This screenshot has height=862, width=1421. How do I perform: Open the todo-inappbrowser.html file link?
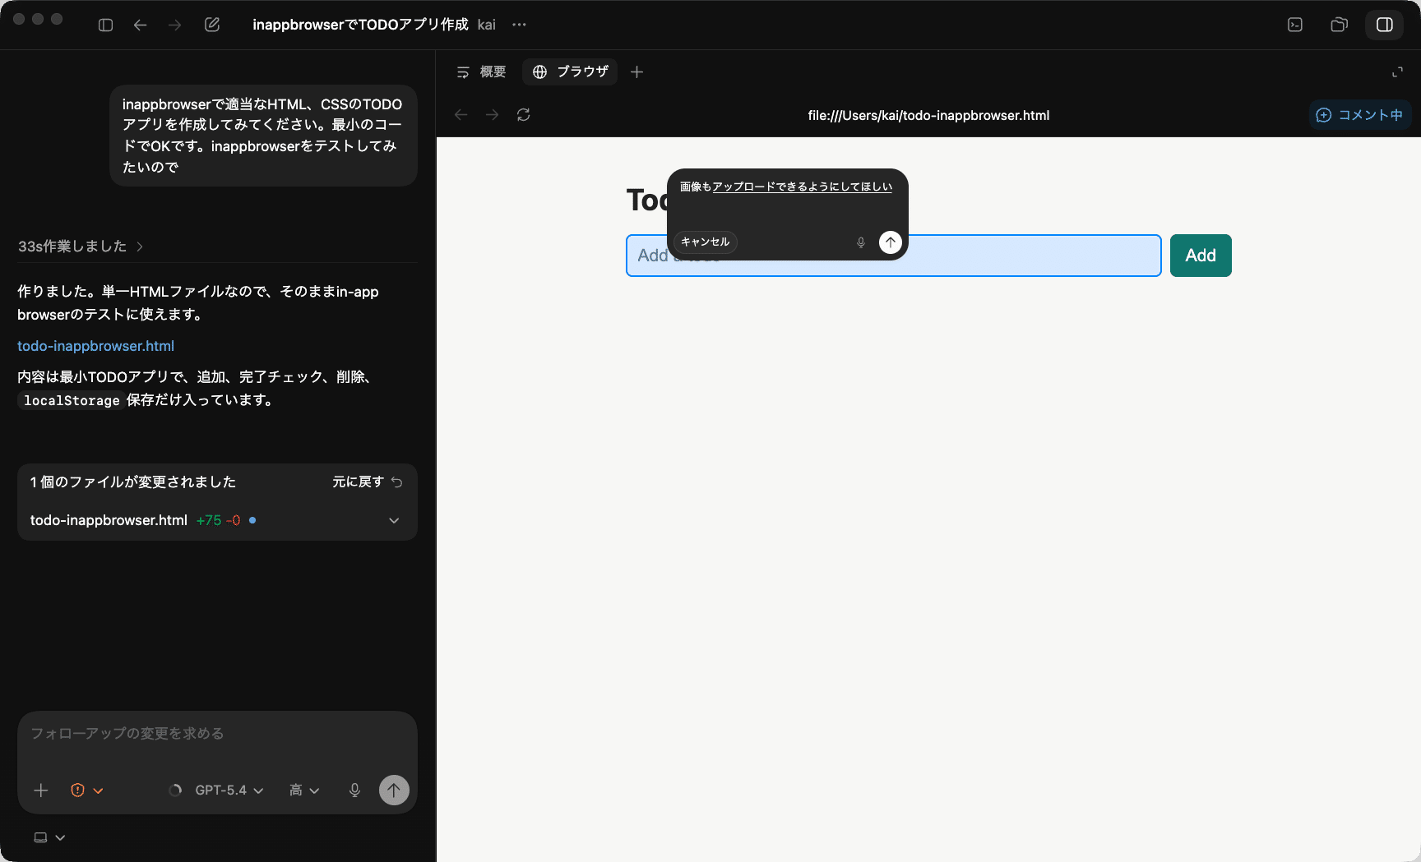pyautogui.click(x=95, y=346)
